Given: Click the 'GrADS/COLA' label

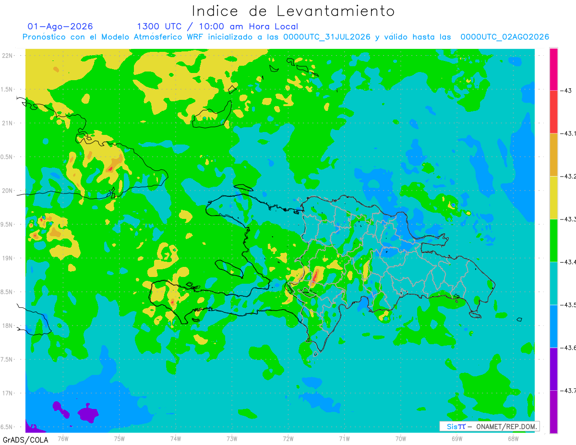Looking at the screenshot, I should pos(25,440).
